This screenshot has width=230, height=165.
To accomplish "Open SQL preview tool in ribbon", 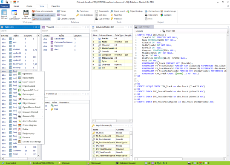I will click(x=102, y=19).
